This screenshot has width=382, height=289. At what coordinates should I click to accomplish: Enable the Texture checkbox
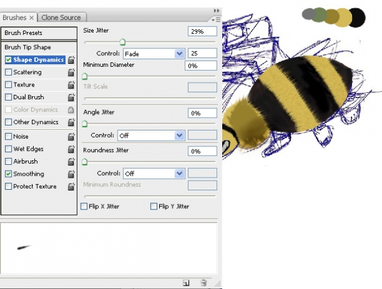tap(8, 85)
